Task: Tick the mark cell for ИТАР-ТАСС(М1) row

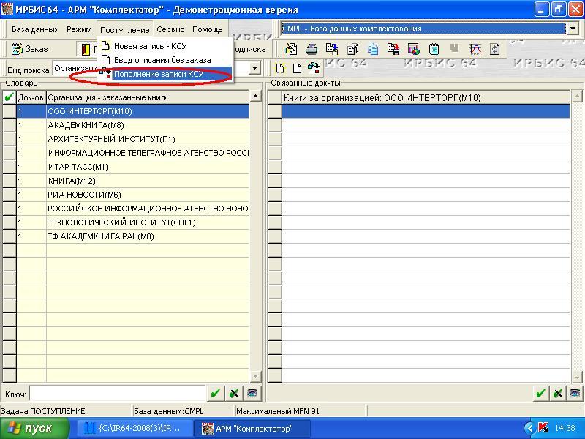Action: coord(9,167)
